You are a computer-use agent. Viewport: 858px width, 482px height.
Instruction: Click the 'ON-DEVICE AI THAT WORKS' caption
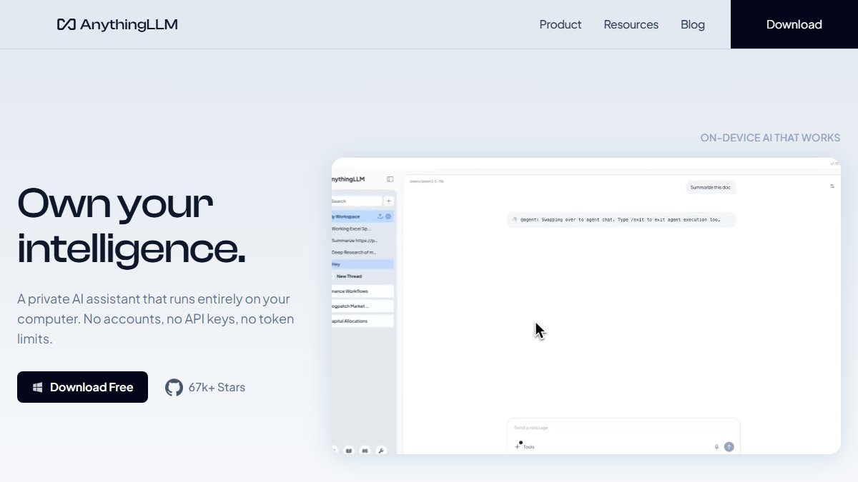coord(771,138)
